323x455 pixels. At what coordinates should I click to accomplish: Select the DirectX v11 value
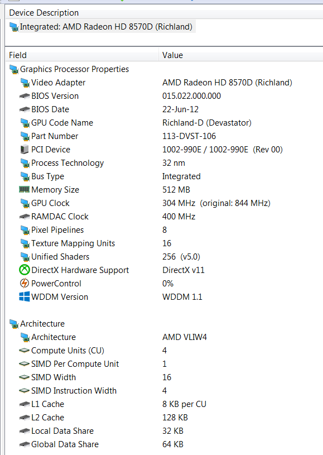click(x=183, y=270)
